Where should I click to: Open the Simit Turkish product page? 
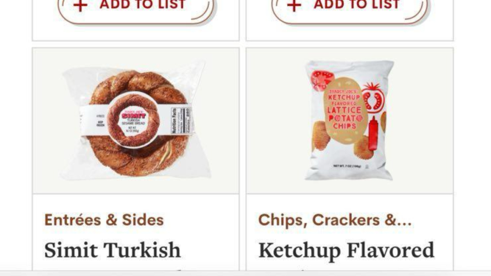(112, 250)
